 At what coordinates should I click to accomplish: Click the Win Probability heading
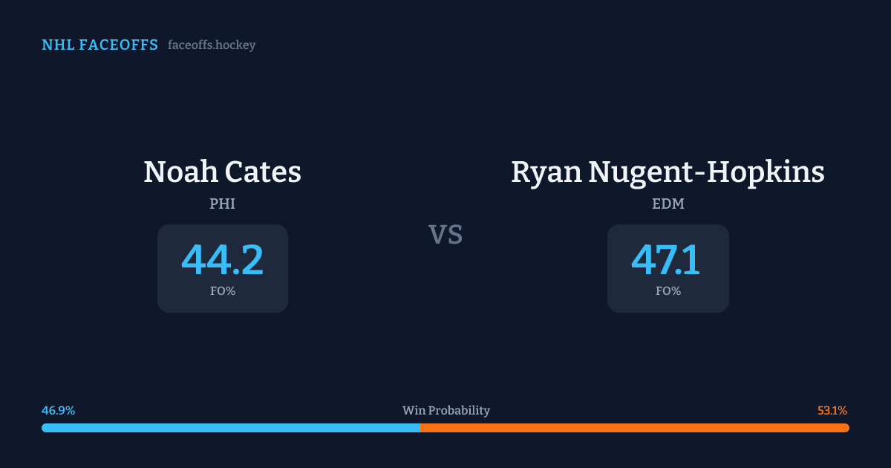pos(446,411)
